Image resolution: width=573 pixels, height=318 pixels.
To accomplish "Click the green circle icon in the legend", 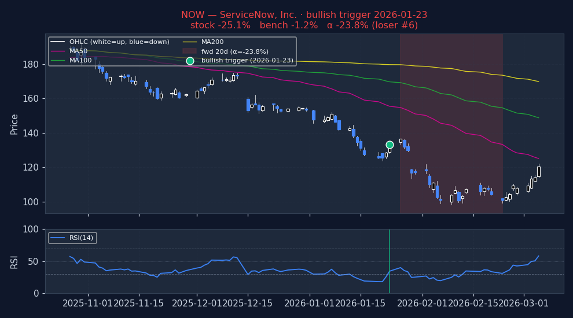I will (x=190, y=61).
